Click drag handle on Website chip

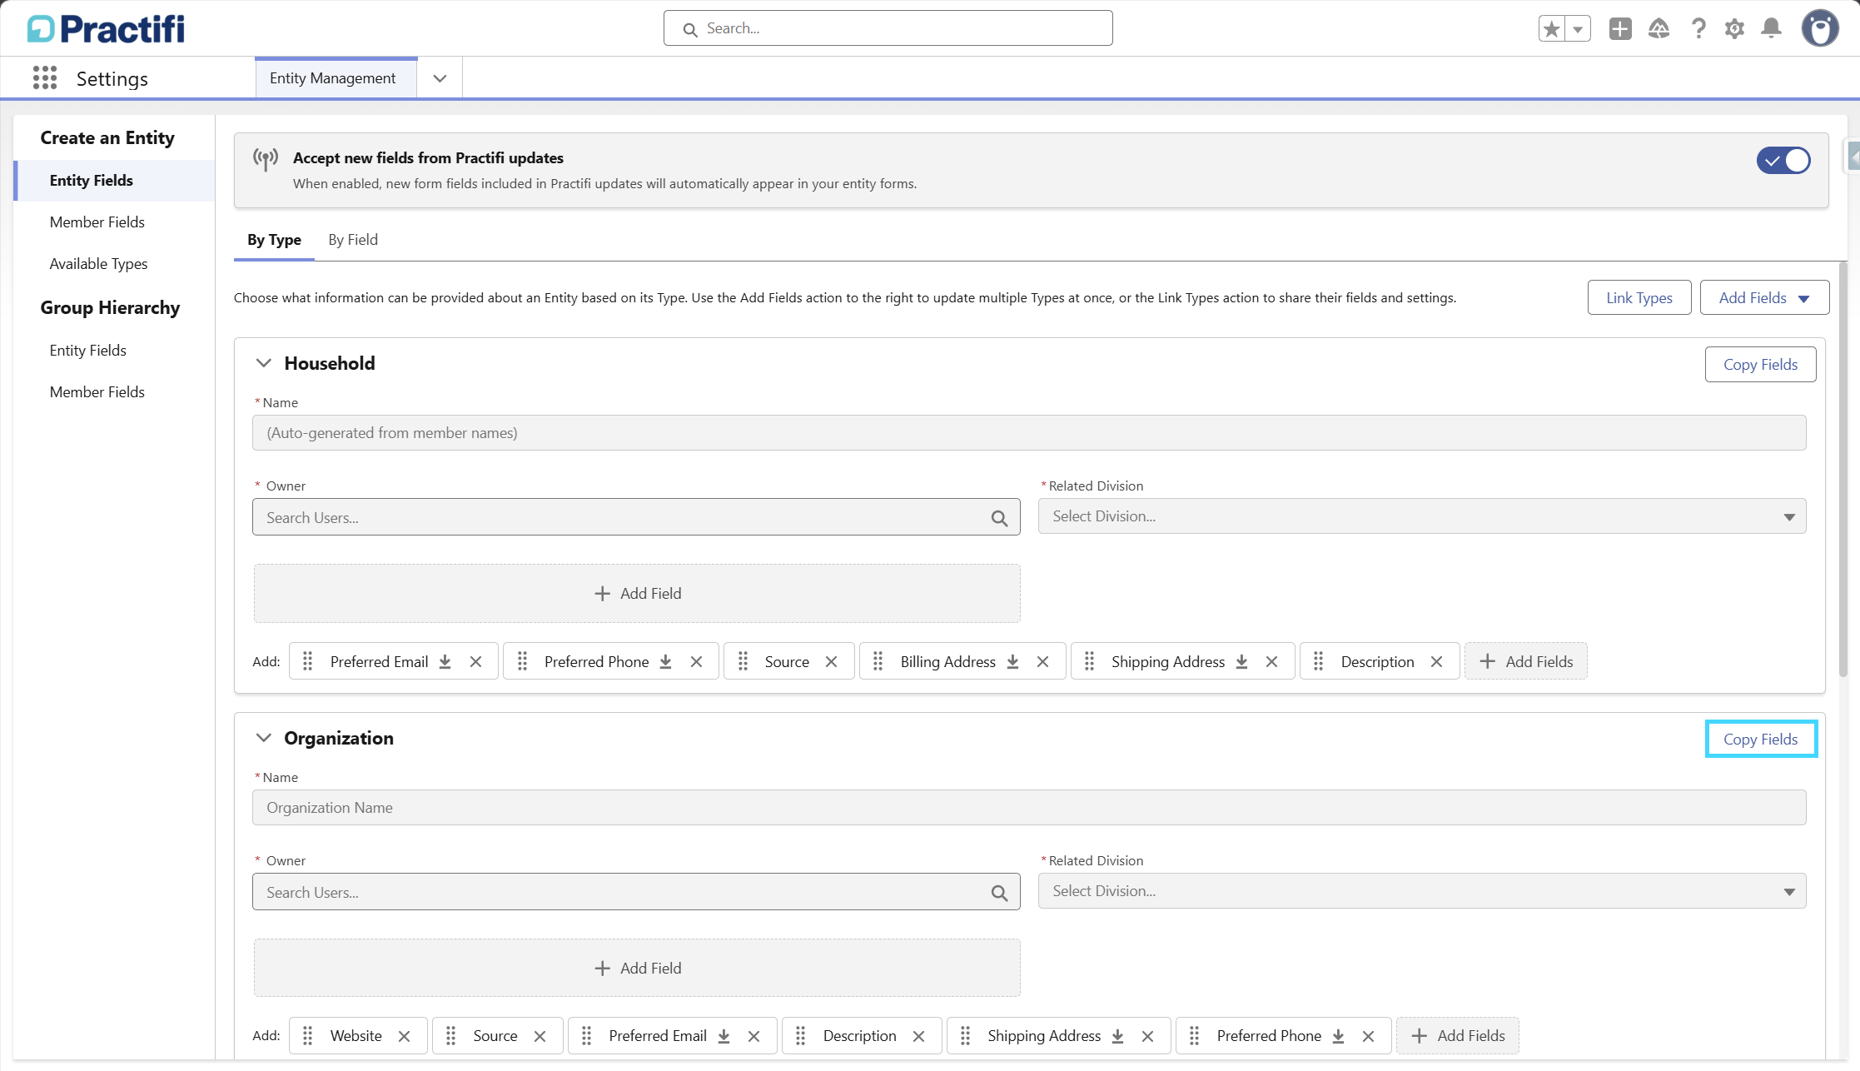308,1036
